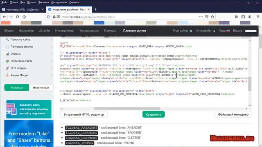
Task: Expand Поиск по сайту chevron
Action: coord(51,40)
